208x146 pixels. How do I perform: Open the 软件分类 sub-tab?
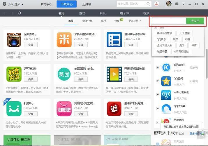point(87,21)
